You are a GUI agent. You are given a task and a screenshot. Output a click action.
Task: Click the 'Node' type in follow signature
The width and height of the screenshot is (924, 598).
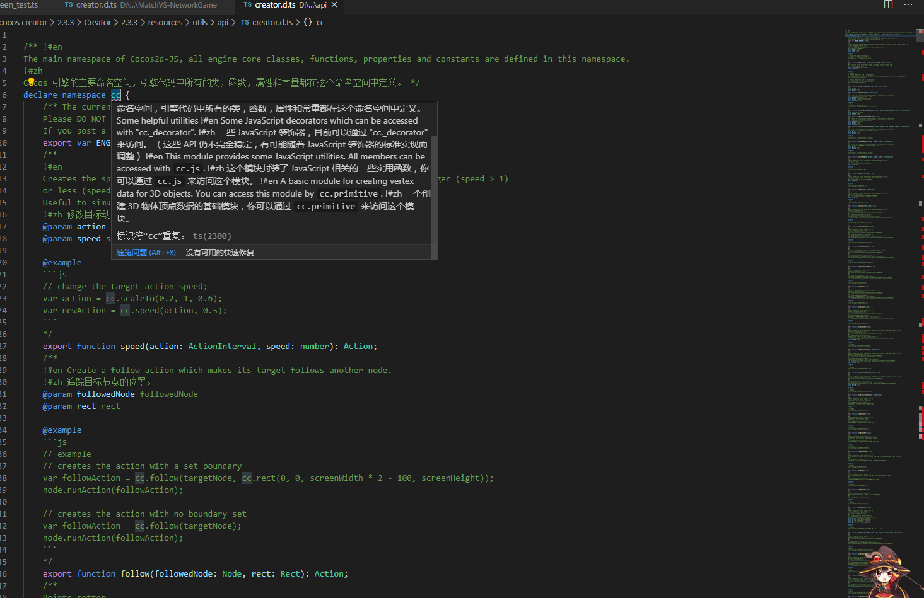pyautogui.click(x=231, y=573)
